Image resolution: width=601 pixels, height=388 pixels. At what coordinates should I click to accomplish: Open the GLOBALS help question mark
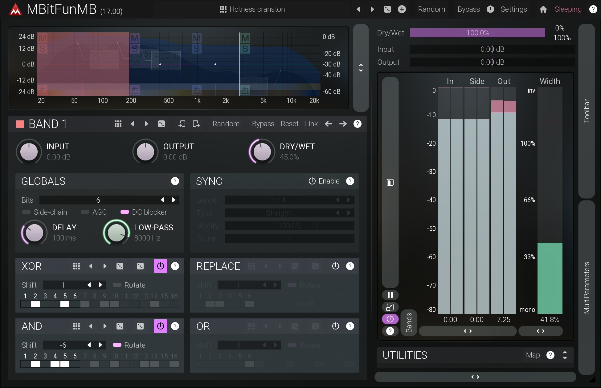coord(175,181)
